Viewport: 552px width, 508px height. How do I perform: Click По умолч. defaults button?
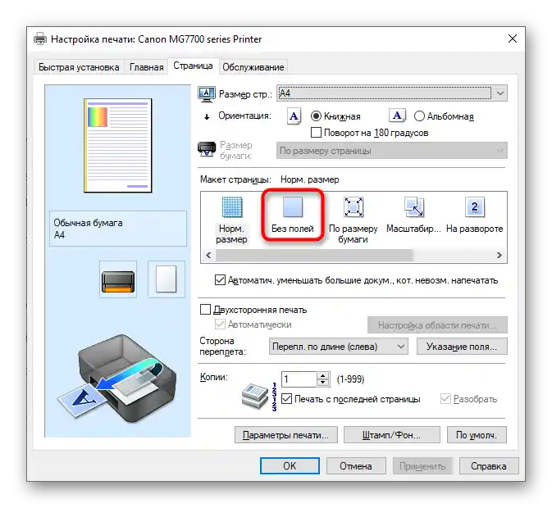(x=477, y=435)
